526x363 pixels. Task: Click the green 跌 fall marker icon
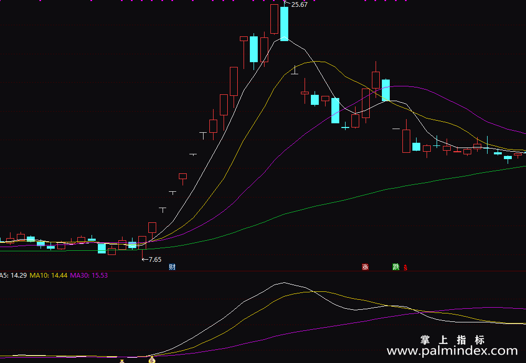pos(396,267)
